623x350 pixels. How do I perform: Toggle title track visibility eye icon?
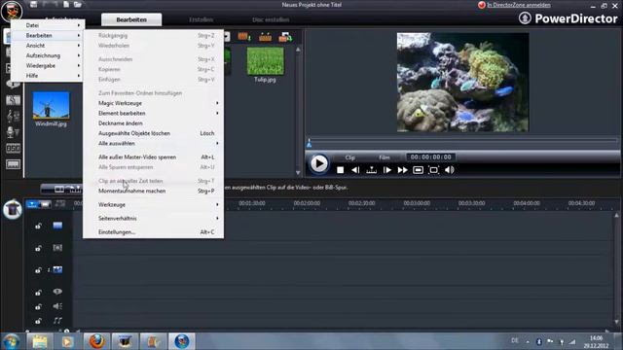[57, 292]
